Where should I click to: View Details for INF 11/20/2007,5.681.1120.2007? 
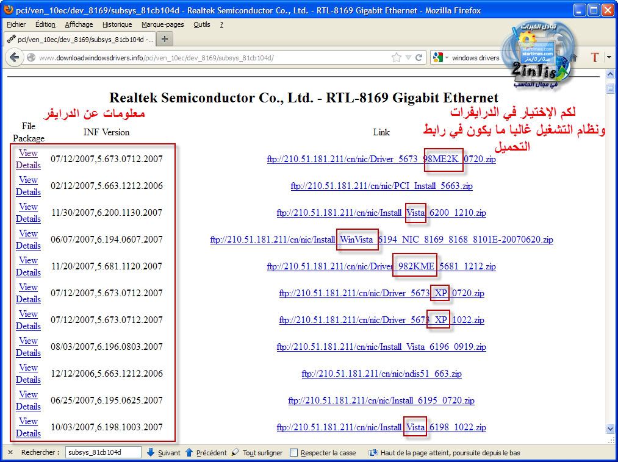pos(29,266)
